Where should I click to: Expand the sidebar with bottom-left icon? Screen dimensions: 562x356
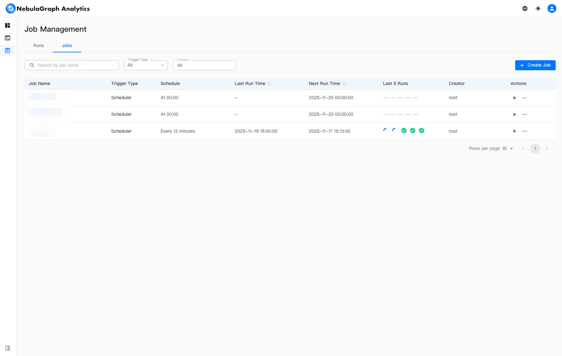tap(8, 348)
